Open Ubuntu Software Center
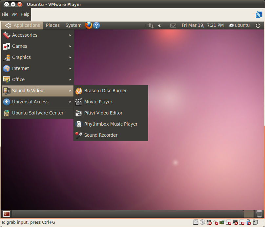This screenshot has width=265, height=227. [37, 113]
